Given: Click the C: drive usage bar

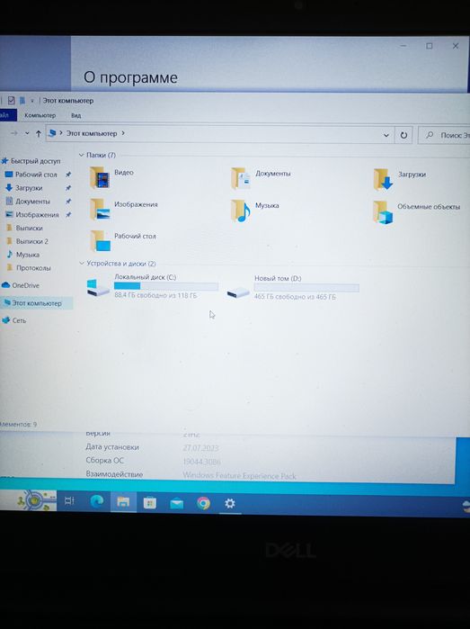Looking at the screenshot, I should click(166, 286).
